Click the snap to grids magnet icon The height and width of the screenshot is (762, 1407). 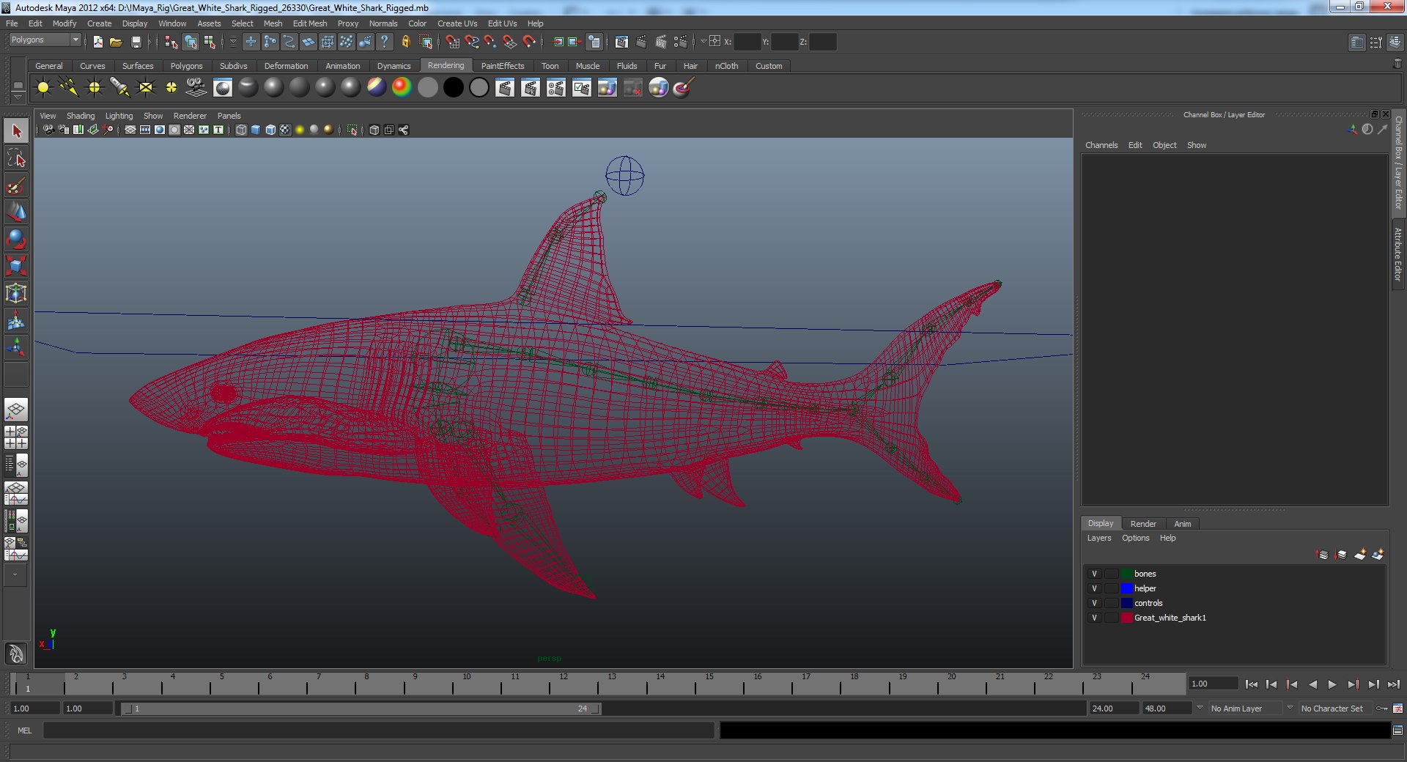tap(452, 42)
